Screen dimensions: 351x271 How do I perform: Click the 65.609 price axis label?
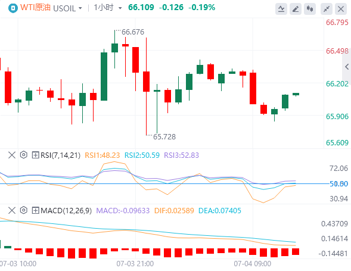(x=337, y=143)
